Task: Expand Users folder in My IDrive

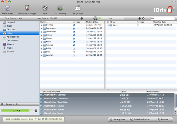Action: pos(108,25)
